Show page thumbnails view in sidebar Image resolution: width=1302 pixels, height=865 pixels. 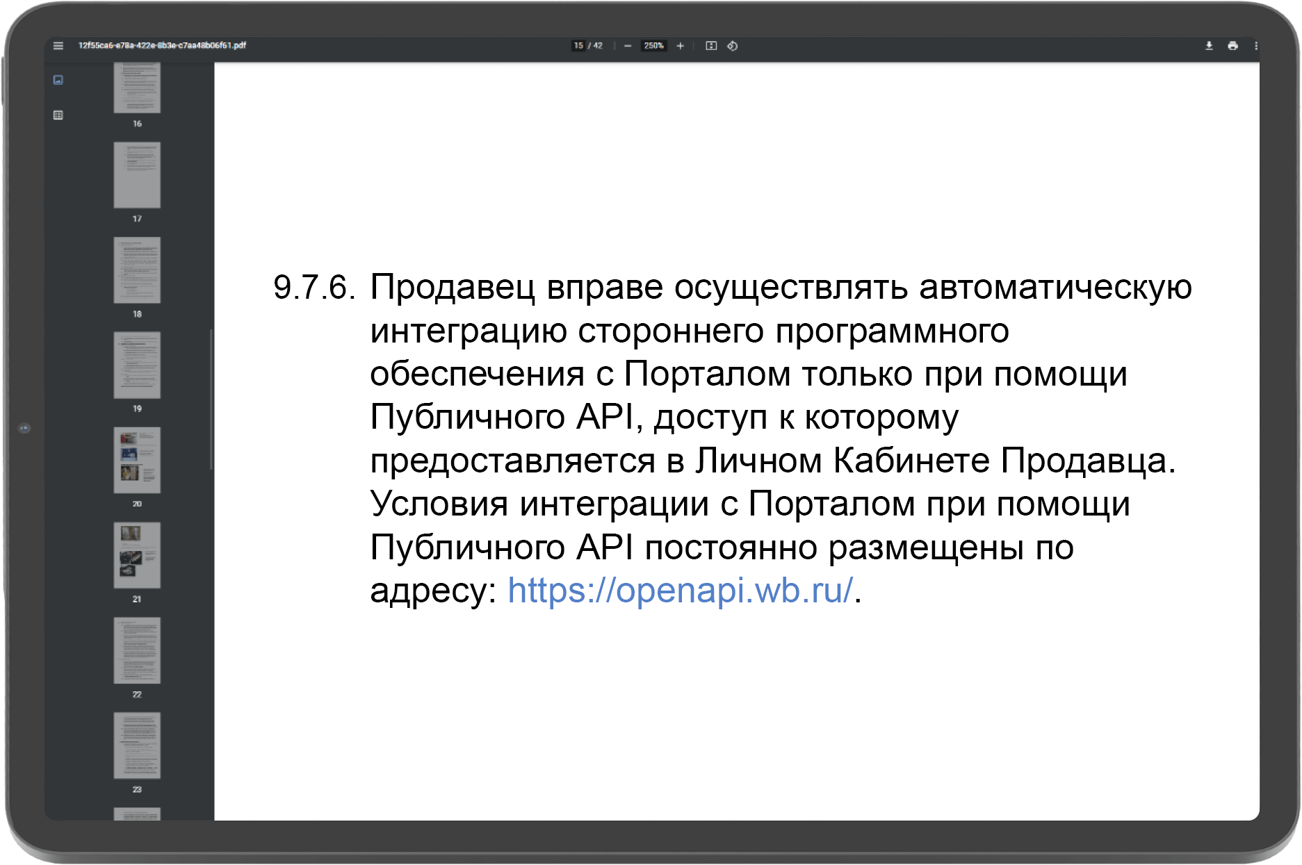(58, 80)
